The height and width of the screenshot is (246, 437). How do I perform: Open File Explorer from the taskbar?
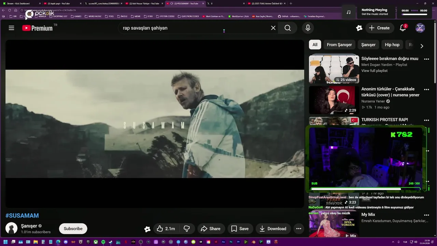36,242
